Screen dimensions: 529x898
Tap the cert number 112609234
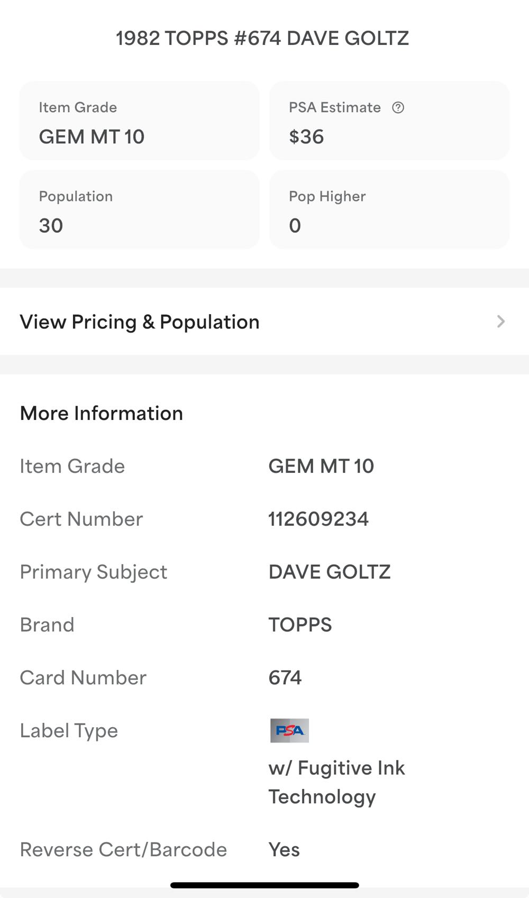318,519
